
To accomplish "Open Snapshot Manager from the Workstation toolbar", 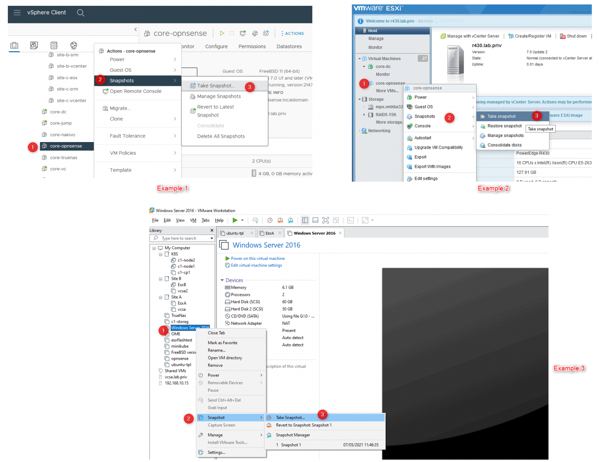I will 291,220.
